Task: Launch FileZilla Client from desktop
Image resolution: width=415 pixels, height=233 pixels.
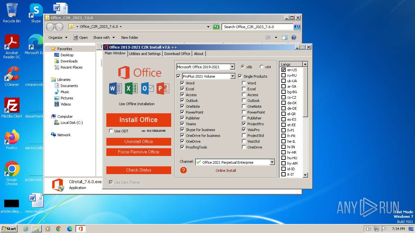Action: pos(12,108)
